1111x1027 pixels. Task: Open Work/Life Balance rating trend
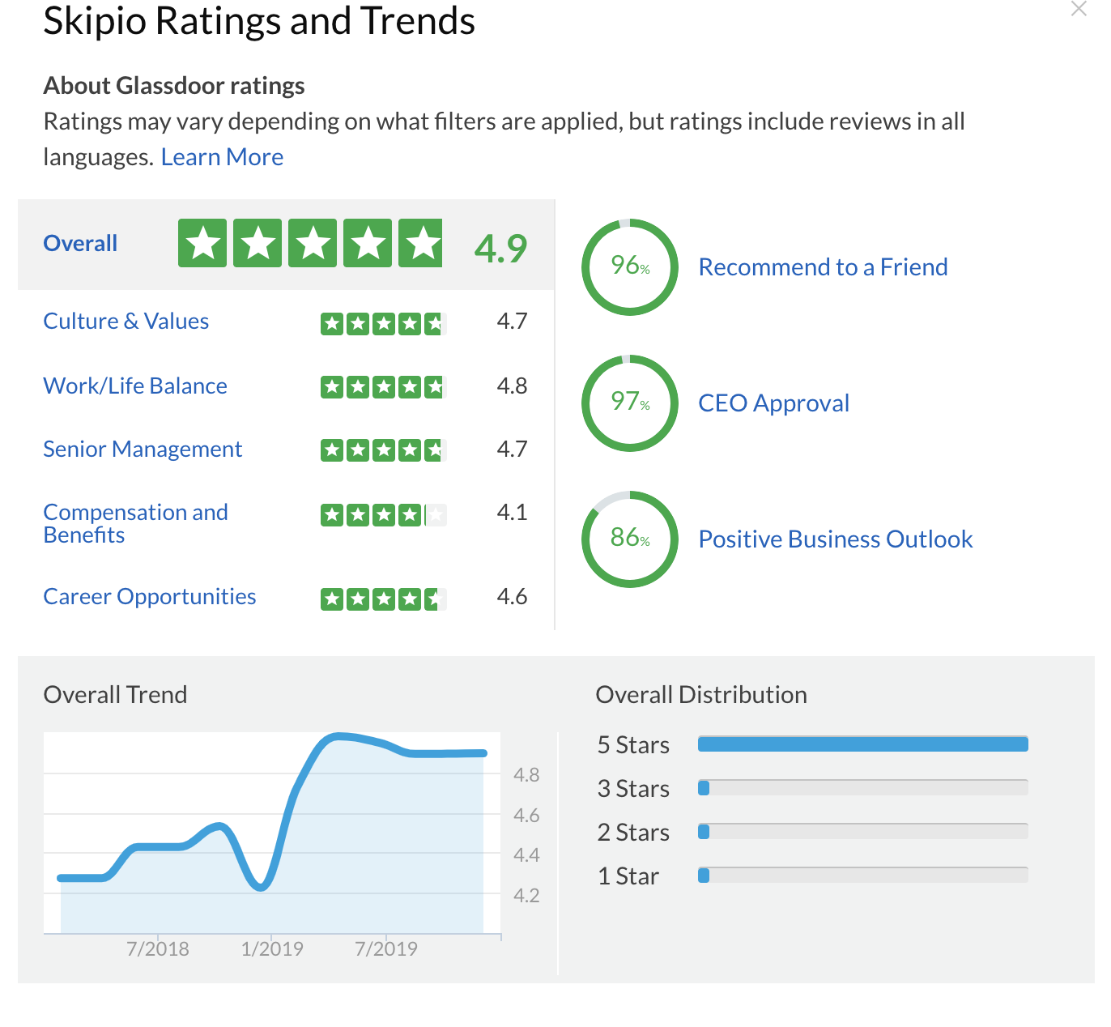(x=135, y=386)
